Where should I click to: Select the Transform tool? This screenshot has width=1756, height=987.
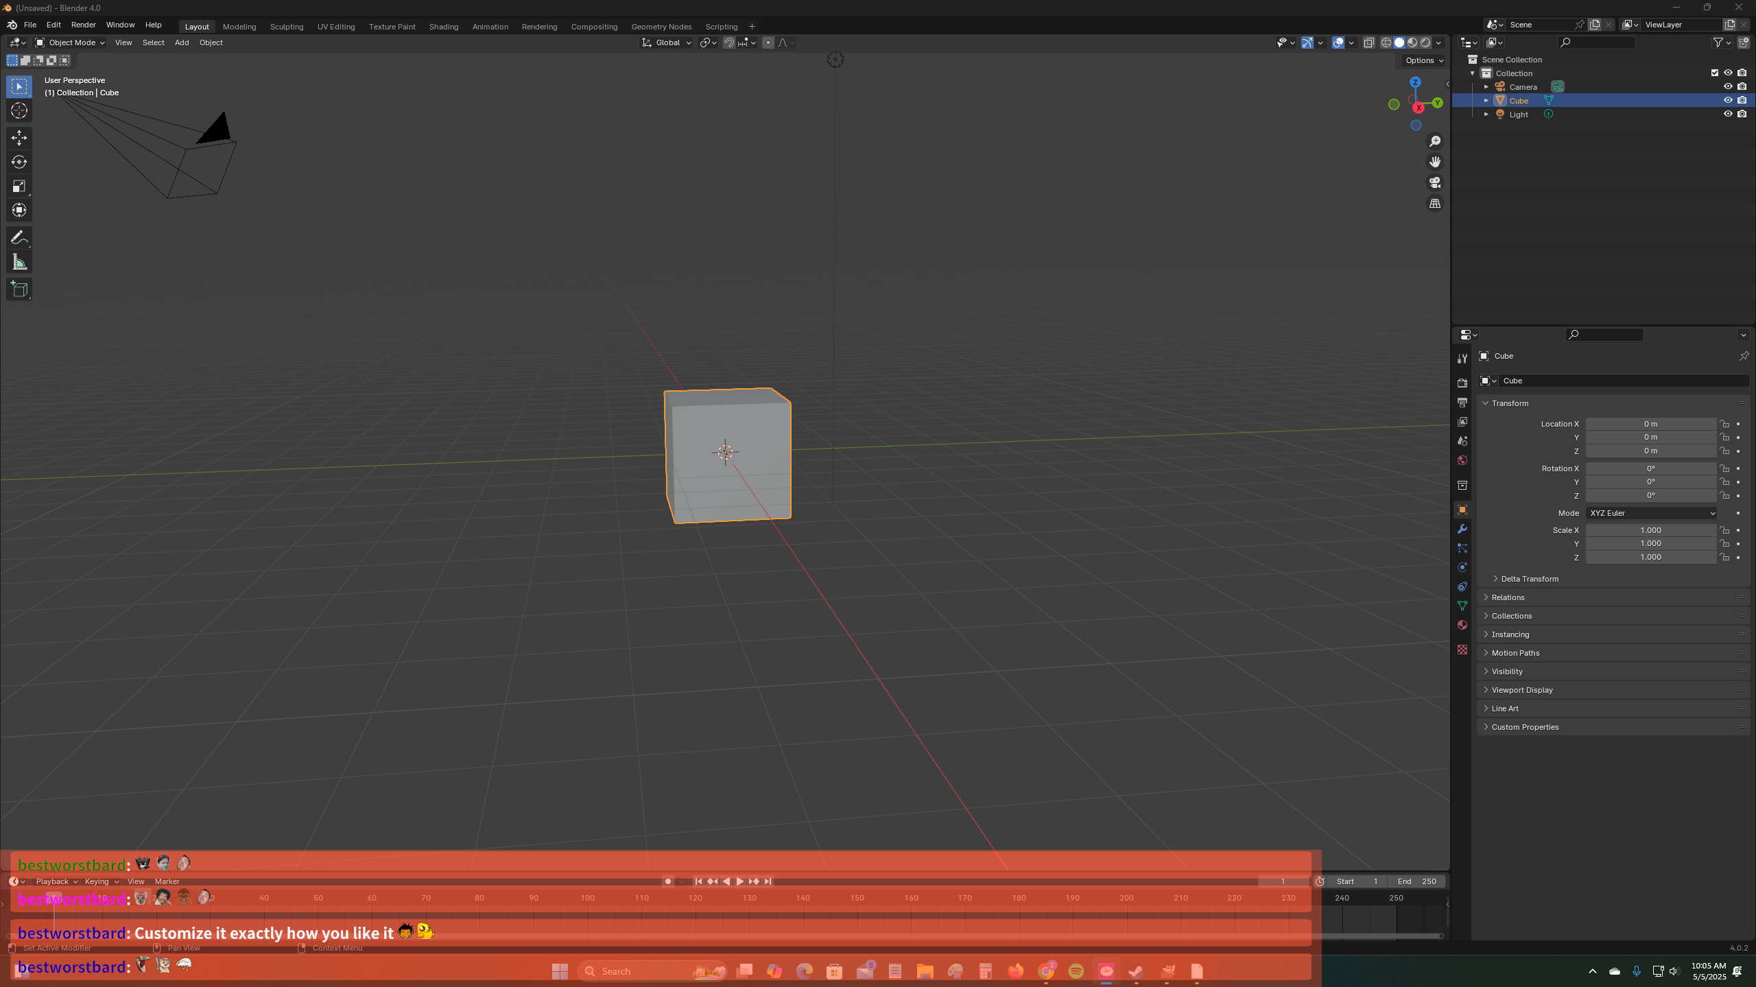click(x=19, y=210)
